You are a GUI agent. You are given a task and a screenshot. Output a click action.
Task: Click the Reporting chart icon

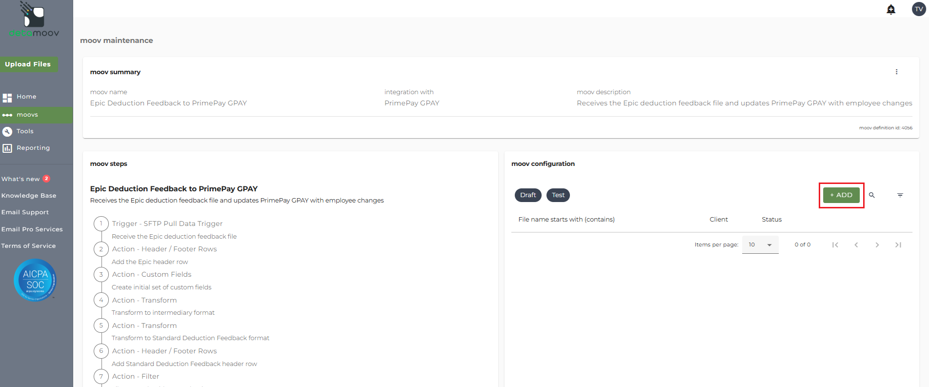pyautogui.click(x=7, y=148)
